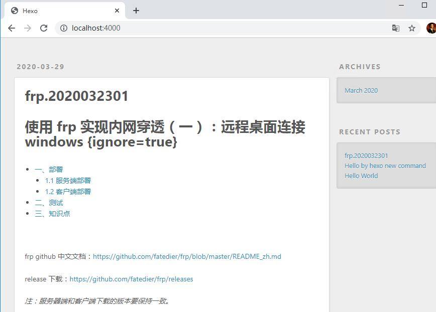Jump to section 三、知识点
This screenshot has height=312, width=436.
click(x=52, y=213)
